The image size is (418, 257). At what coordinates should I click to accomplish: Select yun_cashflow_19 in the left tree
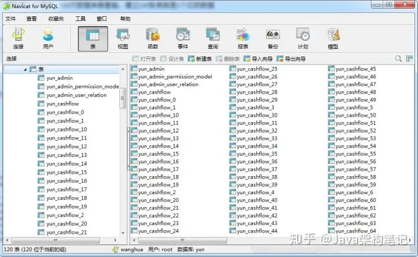67,206
